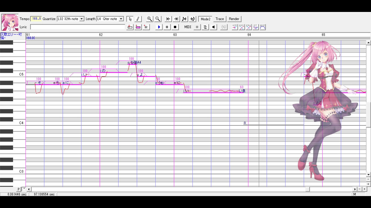This screenshot has height=208, width=371.
Task: Click the Tempo value 166.0
Action: [36, 18]
